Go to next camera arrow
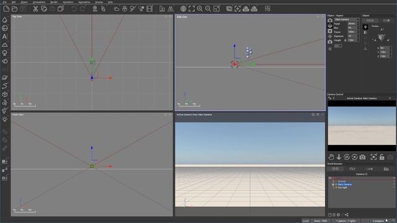This screenshot has height=223, width=397. [390, 98]
